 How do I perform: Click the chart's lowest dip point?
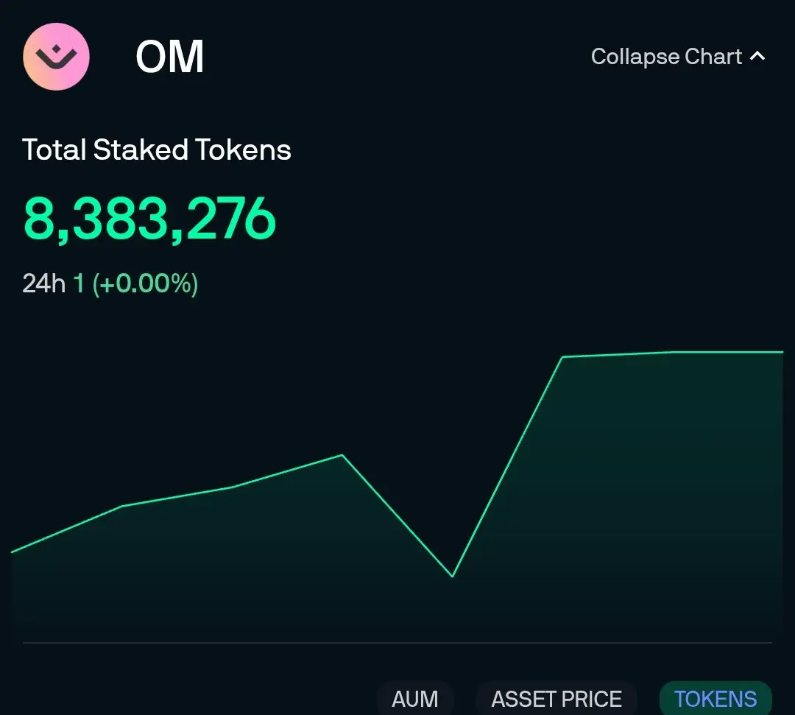pos(452,576)
